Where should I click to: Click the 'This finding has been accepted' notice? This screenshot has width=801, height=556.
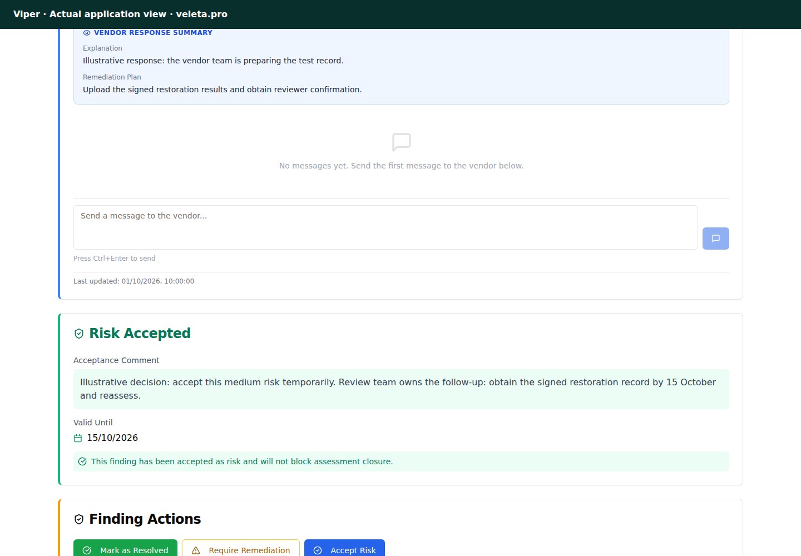point(401,461)
